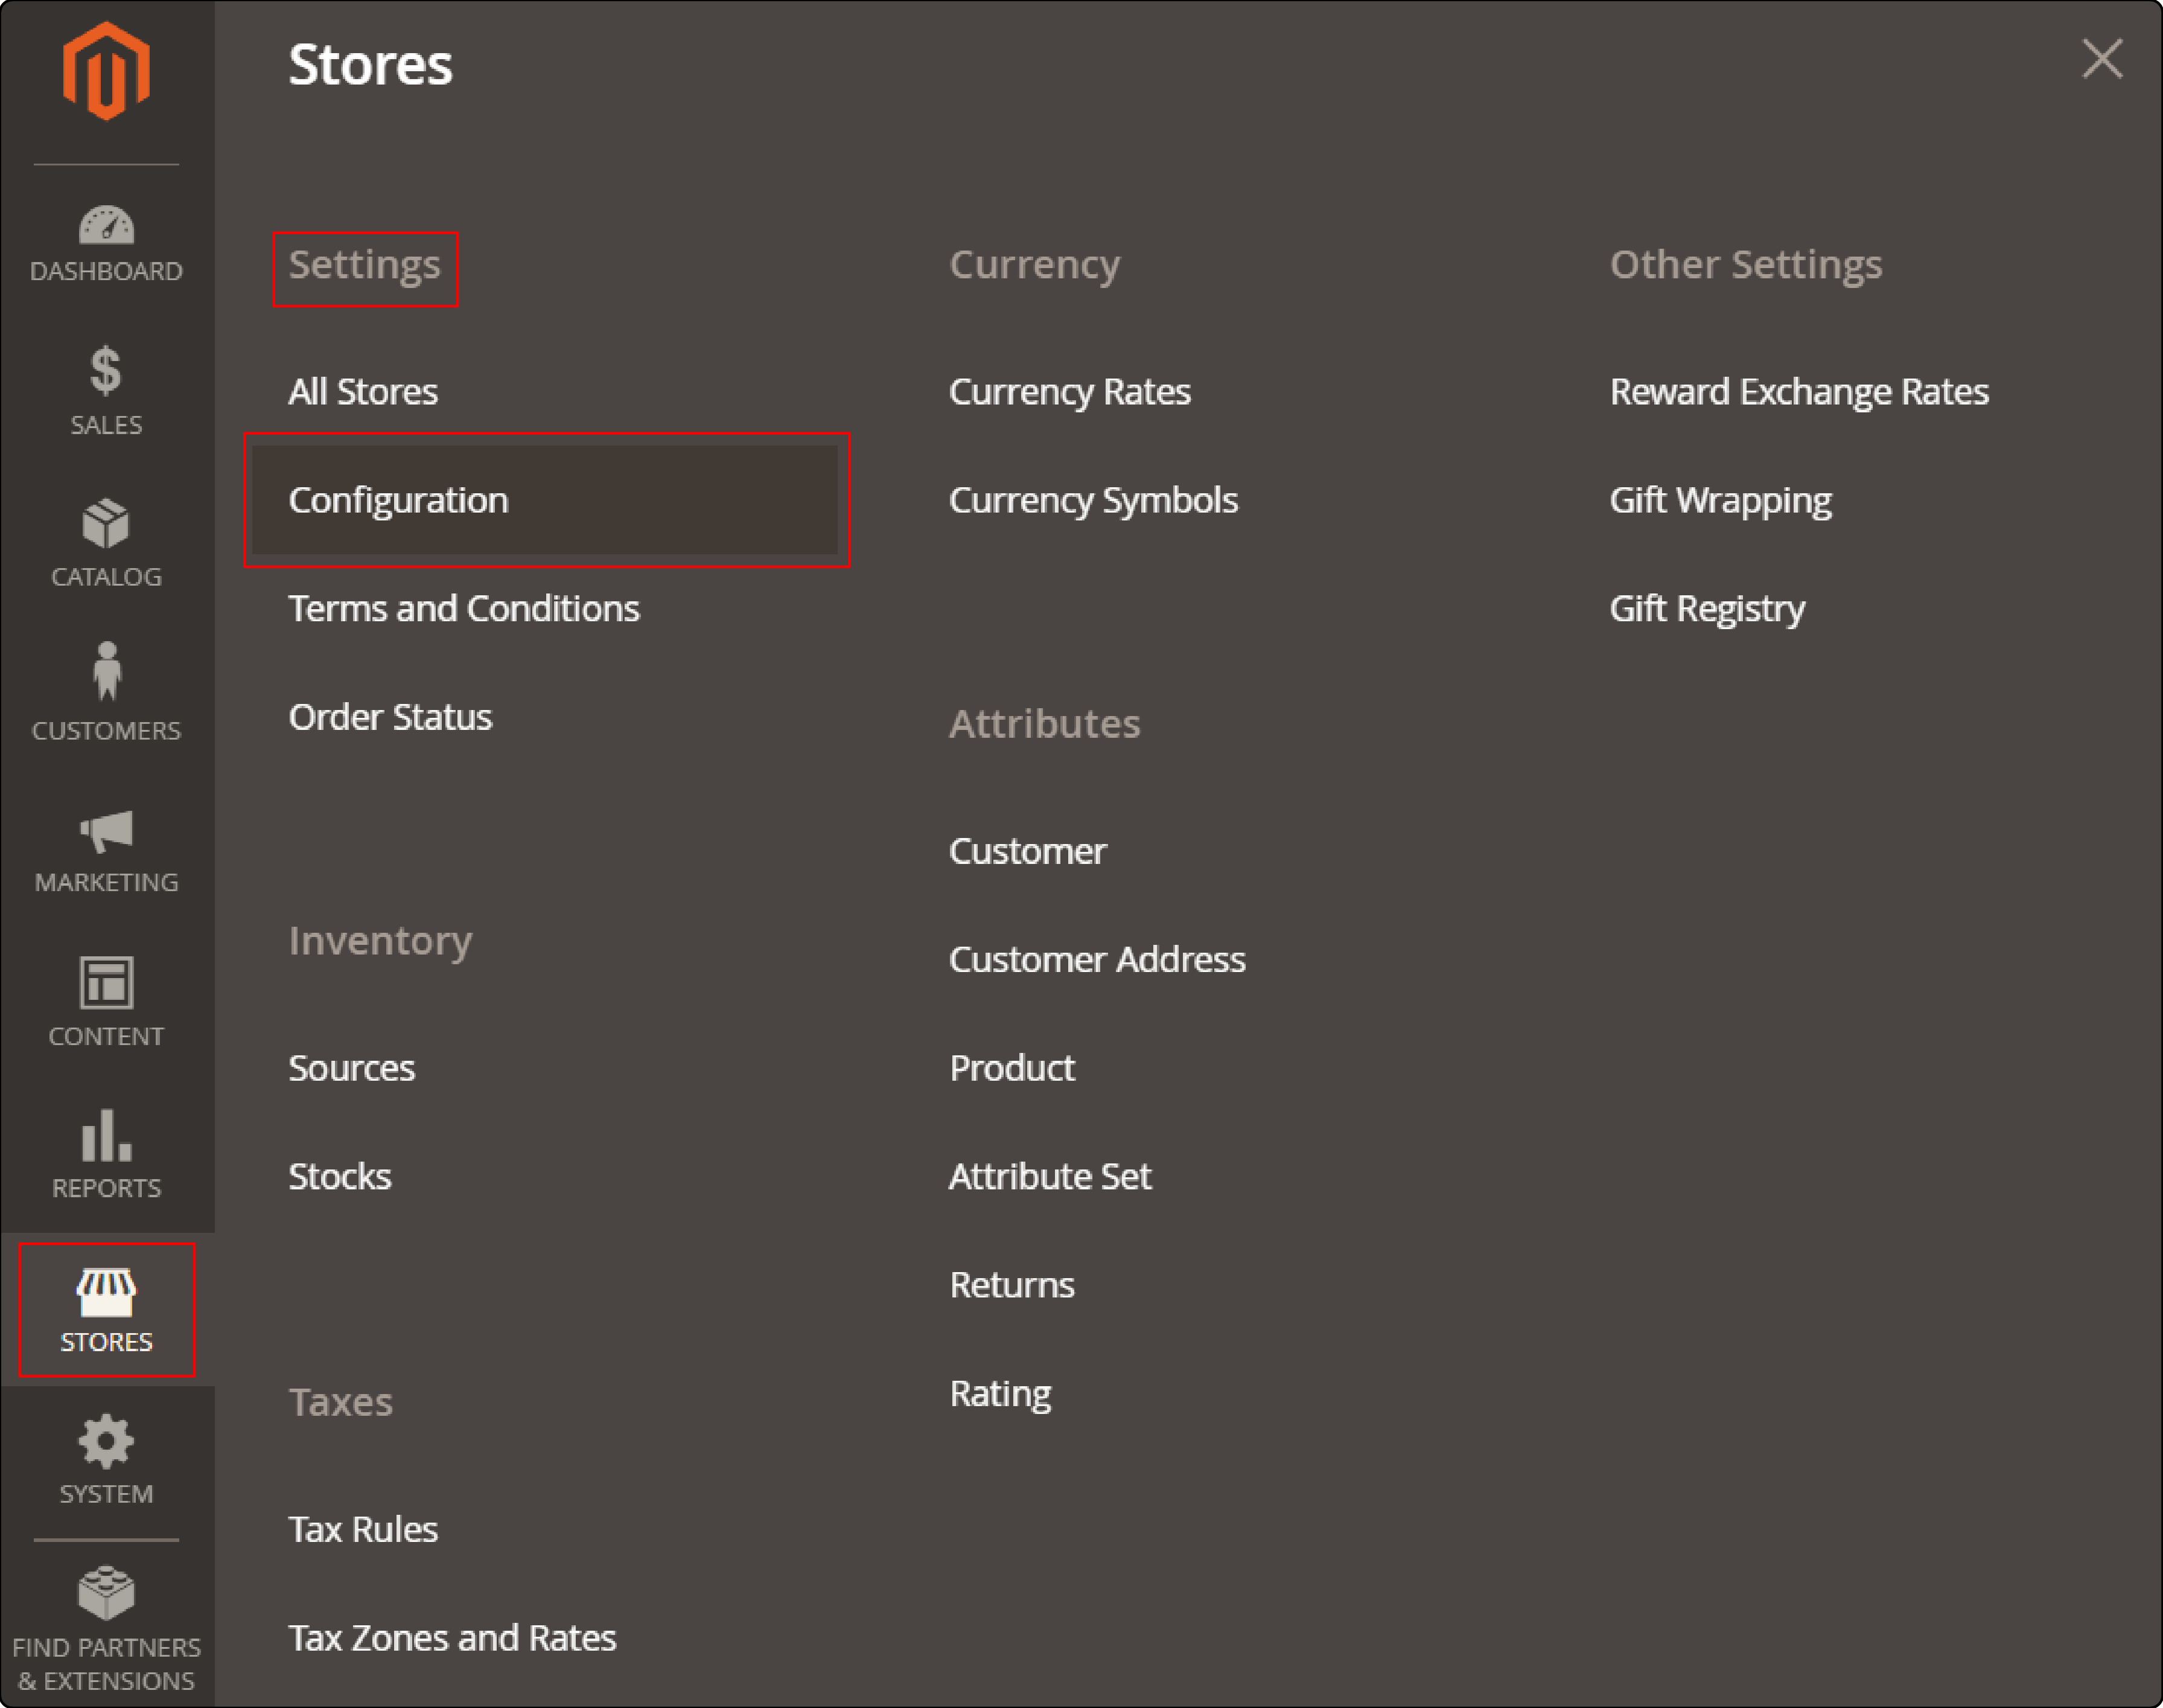Screen dimensions: 2163x1708
Task: Open Order Status settings
Action: click(x=390, y=715)
